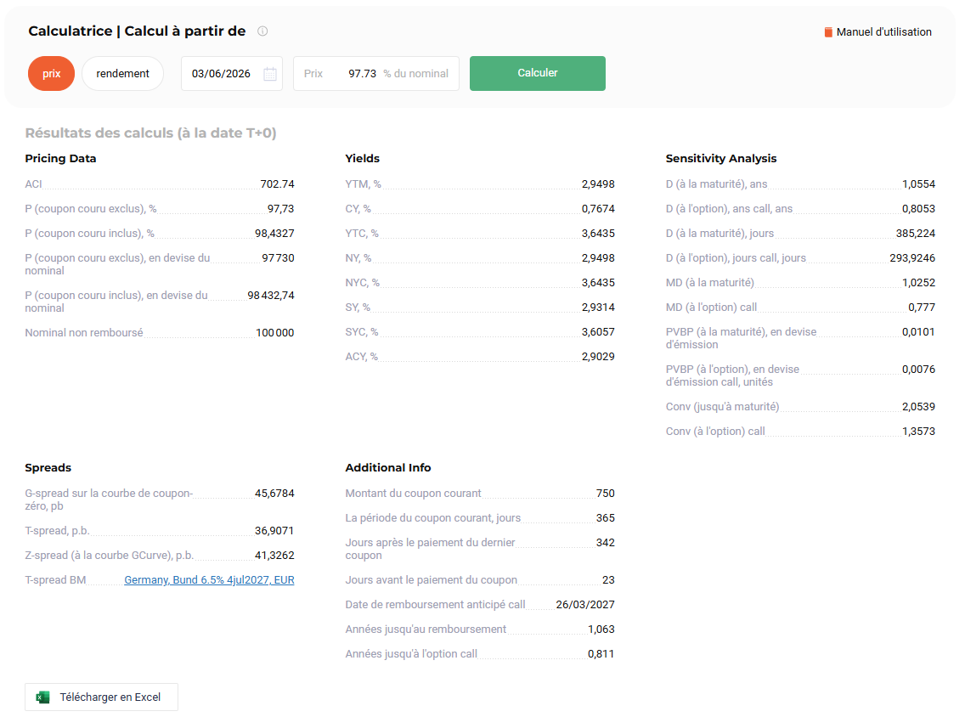The height and width of the screenshot is (717, 965).
Task: Click the call date 26/03/2027
Action: [585, 604]
